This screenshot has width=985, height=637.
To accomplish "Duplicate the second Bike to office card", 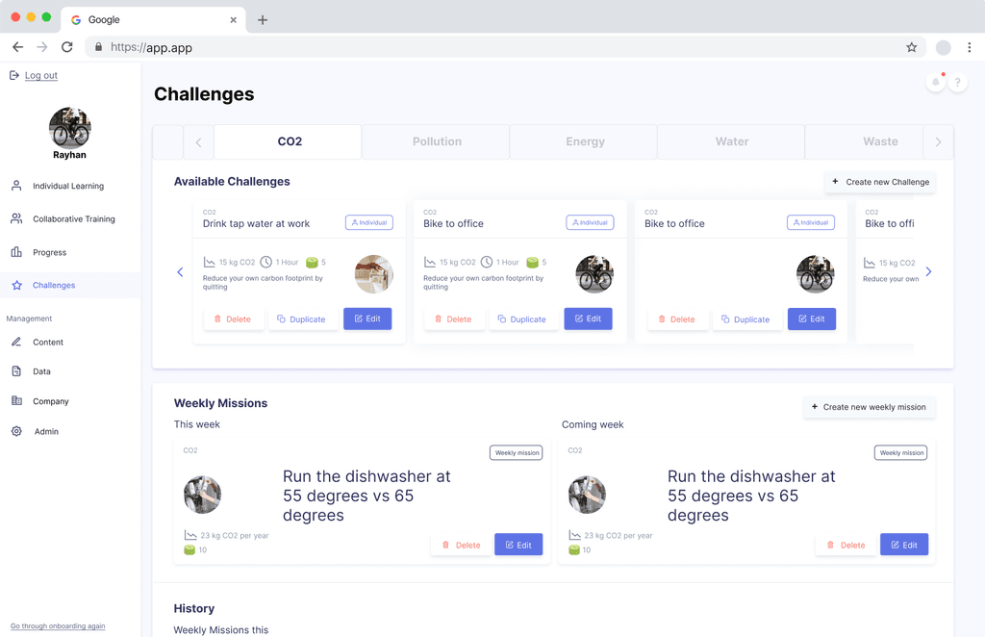I will (522, 319).
